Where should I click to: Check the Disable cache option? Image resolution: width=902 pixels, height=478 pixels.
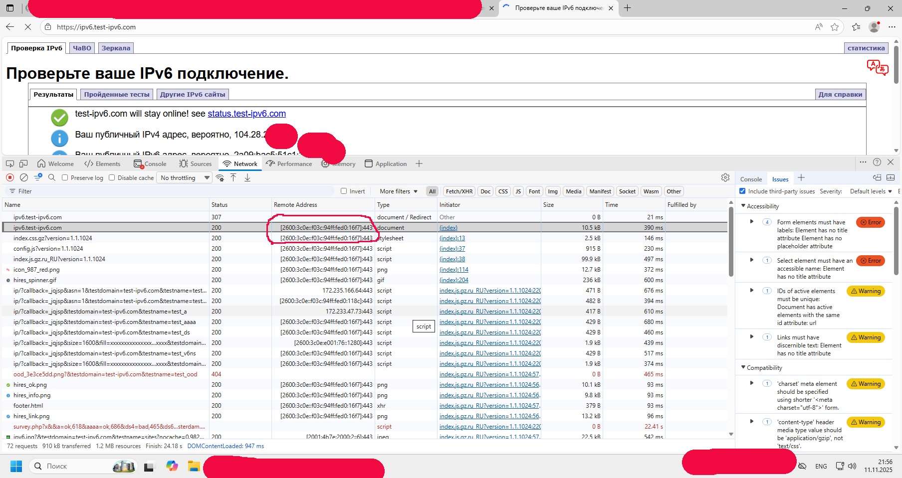point(112,177)
